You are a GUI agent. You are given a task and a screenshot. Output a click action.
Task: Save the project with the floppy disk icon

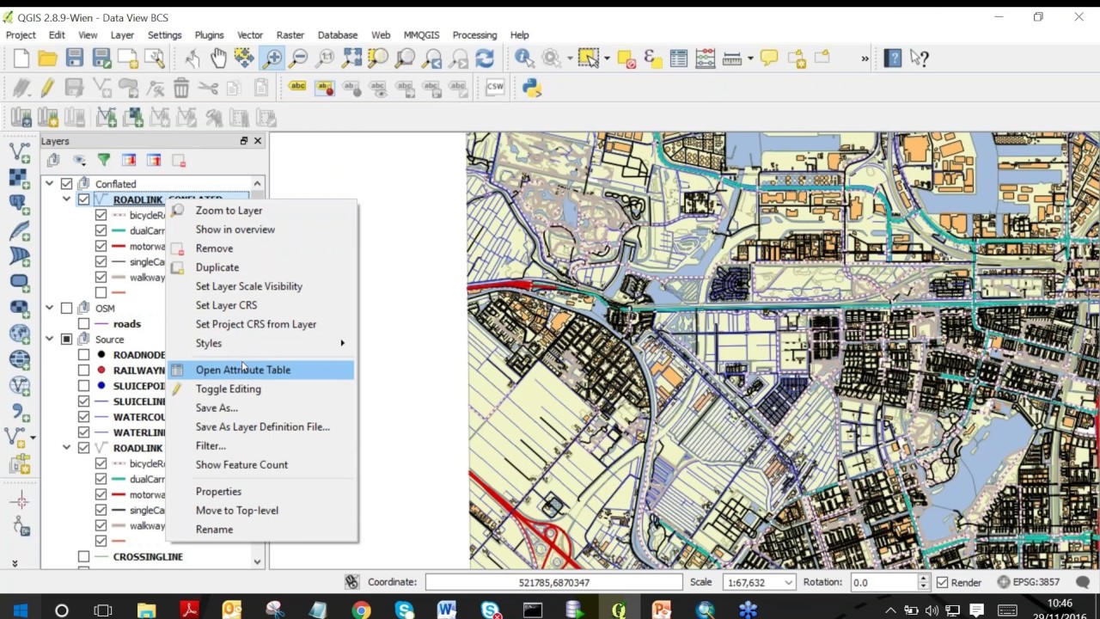coord(75,58)
